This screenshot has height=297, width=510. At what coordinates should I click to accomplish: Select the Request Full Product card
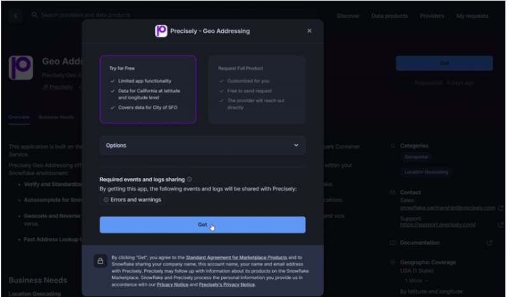coord(257,89)
